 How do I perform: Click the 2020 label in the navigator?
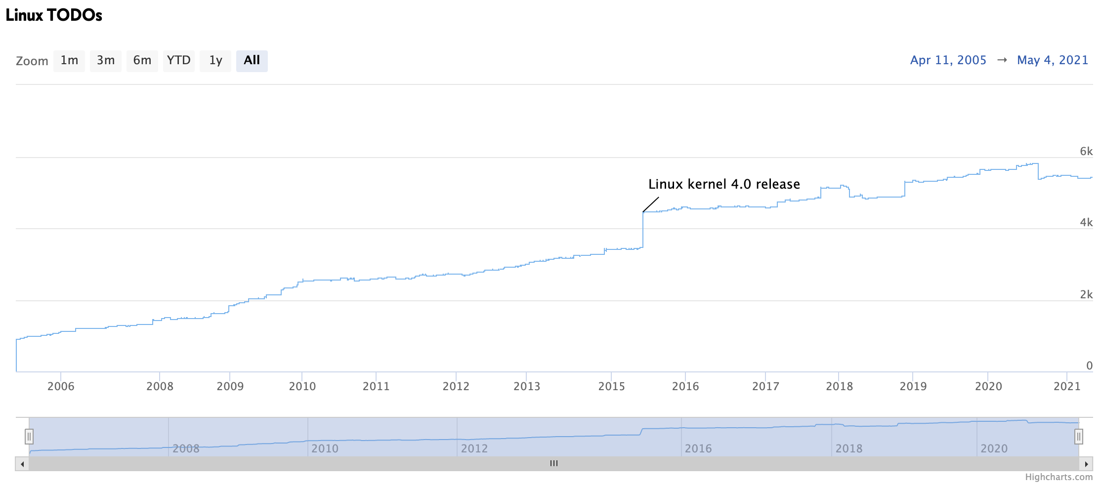point(994,448)
